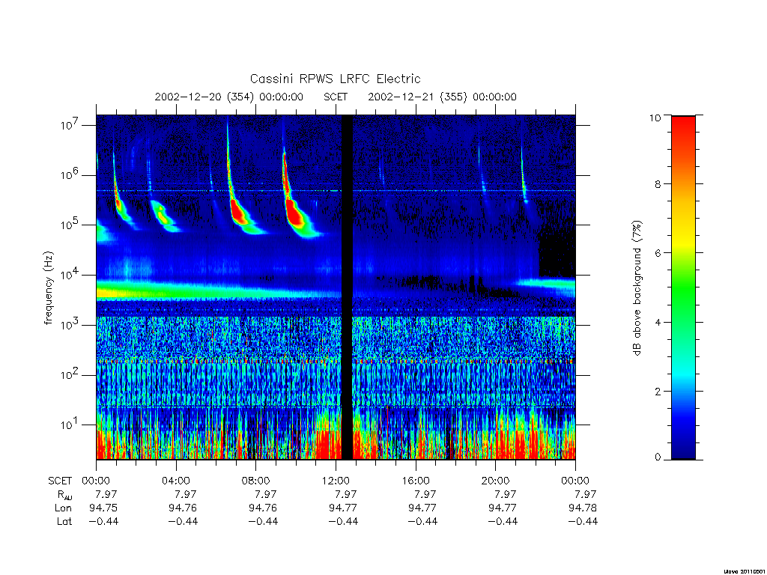Click the green middle of the colorbar

[x=683, y=288]
